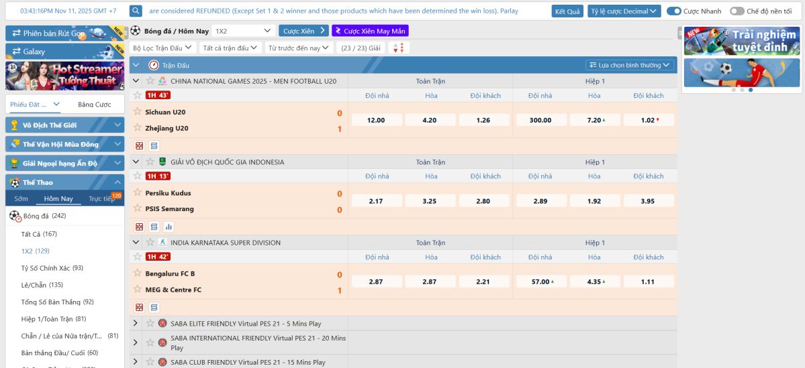The image size is (805, 368).
Task: Click blue list icon under Zhejiang U20 match
Action: pos(154,145)
